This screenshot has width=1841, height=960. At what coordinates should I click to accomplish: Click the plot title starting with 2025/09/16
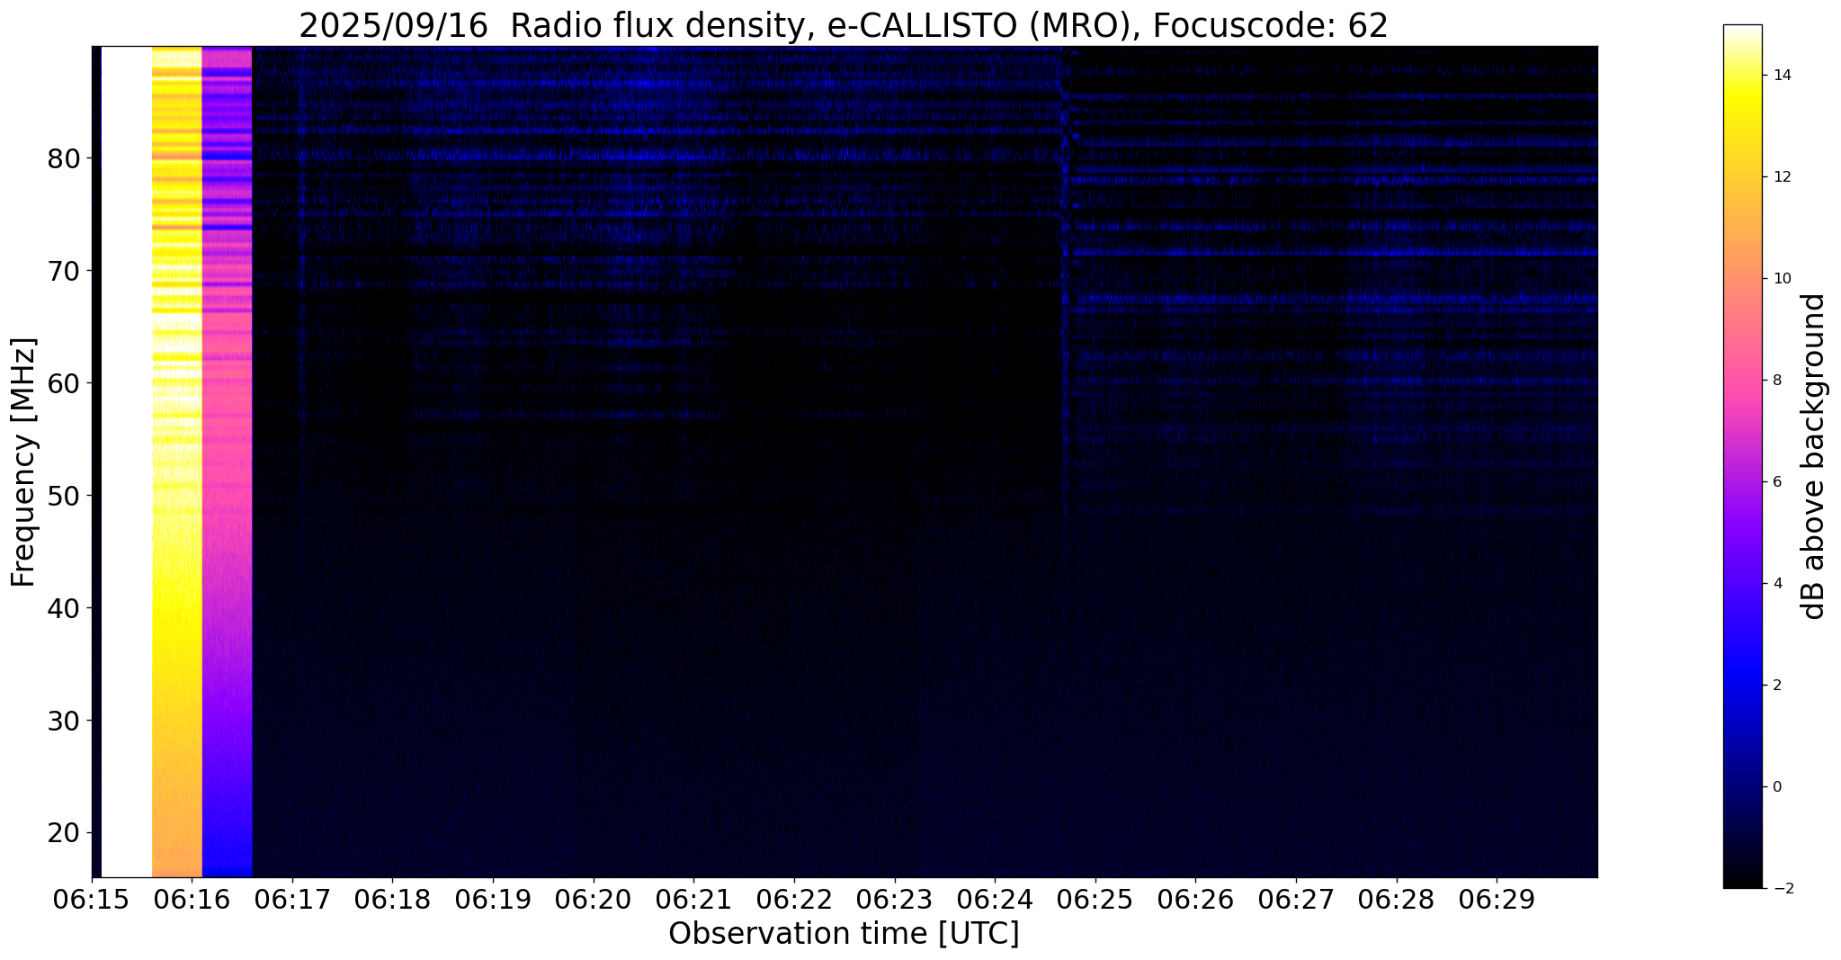pyautogui.click(x=844, y=26)
